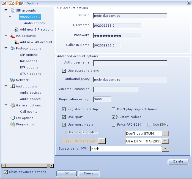
Task: Open the Don't use STUN dropdown
Action: 165,133
